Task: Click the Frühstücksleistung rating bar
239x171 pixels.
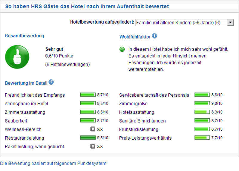Action: coord(202,129)
